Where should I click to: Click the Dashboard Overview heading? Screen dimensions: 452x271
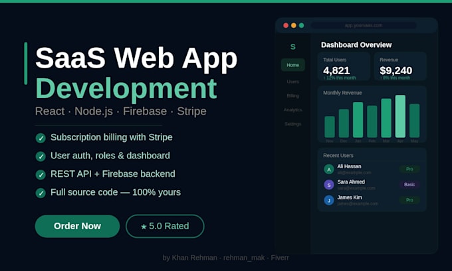tap(356, 45)
